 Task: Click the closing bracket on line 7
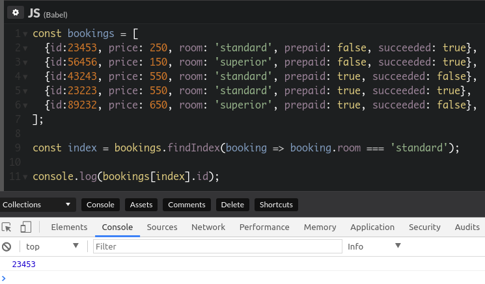coord(35,120)
